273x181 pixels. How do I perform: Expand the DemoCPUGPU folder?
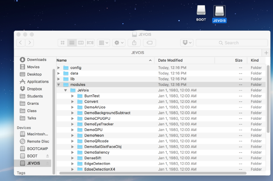(x=73, y=118)
